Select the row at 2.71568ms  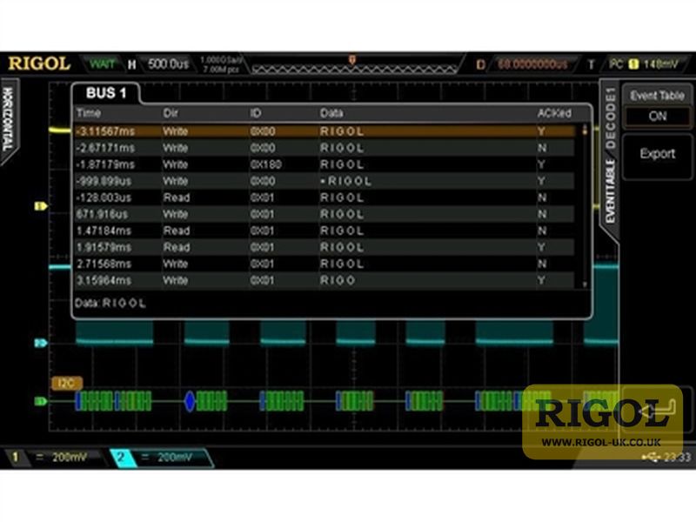324,264
